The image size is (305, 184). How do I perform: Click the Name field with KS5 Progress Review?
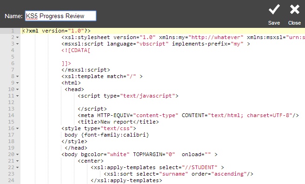60,16
